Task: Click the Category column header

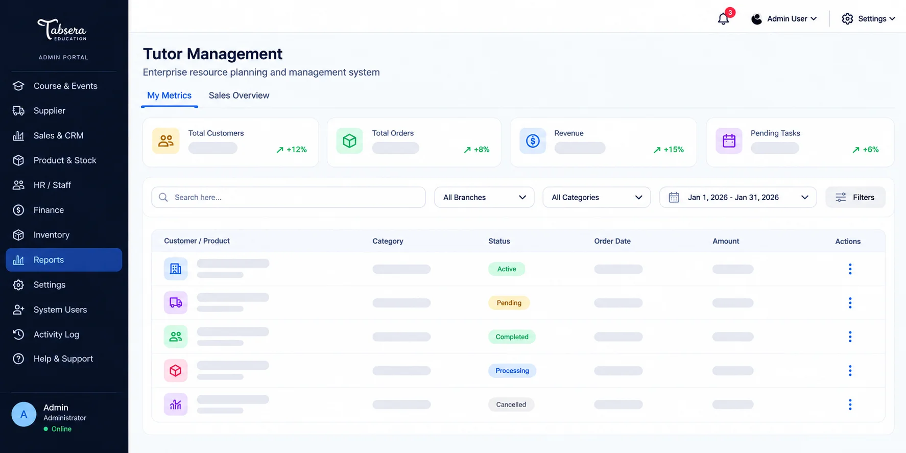Action: (388, 241)
